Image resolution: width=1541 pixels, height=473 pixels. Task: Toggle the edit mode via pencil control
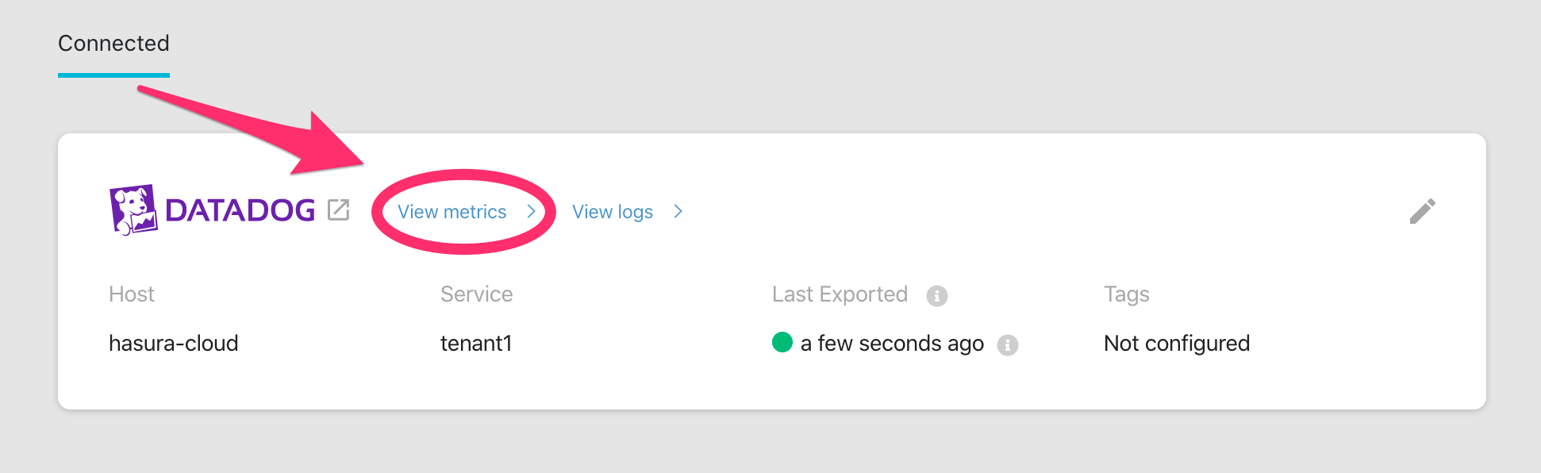tap(1424, 210)
